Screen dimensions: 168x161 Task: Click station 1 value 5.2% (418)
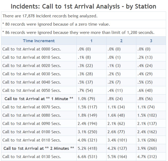87,148
